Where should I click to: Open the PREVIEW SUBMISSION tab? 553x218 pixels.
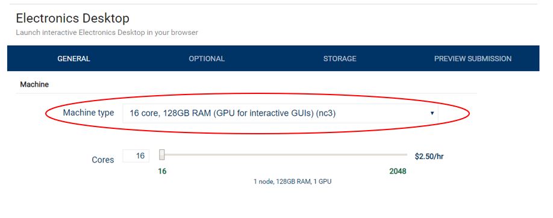click(x=473, y=58)
